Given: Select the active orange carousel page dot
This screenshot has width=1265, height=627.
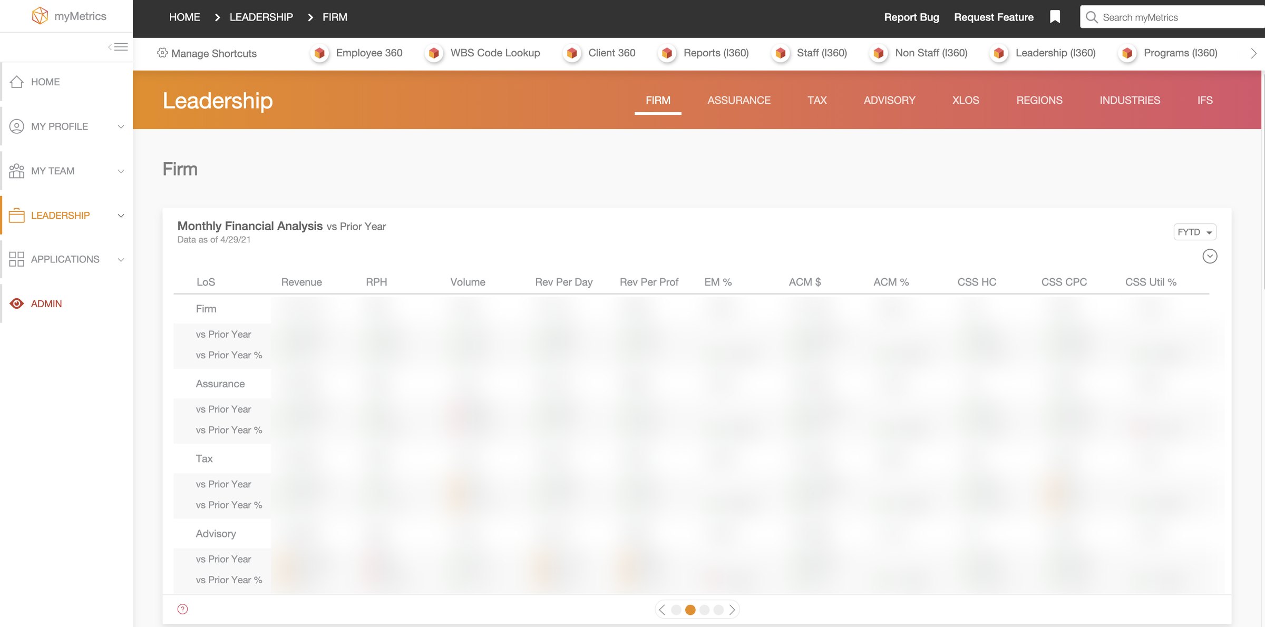Looking at the screenshot, I should pyautogui.click(x=690, y=610).
